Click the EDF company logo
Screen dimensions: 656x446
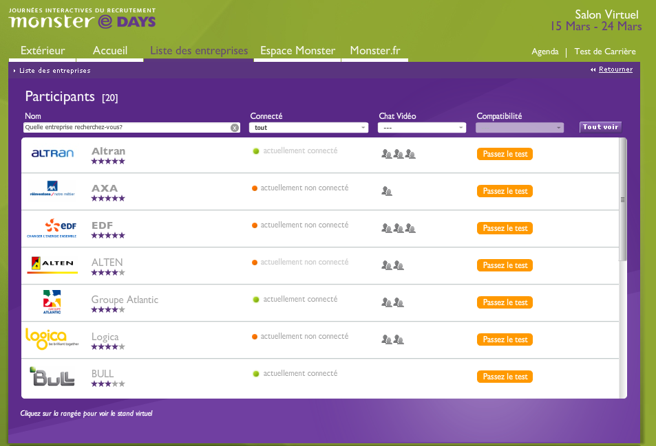point(52,228)
